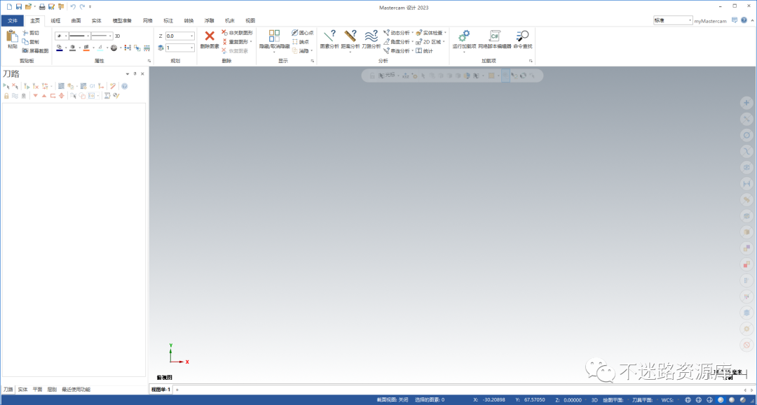Click the Select all operations icon in 刀路 panel
The height and width of the screenshot is (405, 757).
pos(6,86)
